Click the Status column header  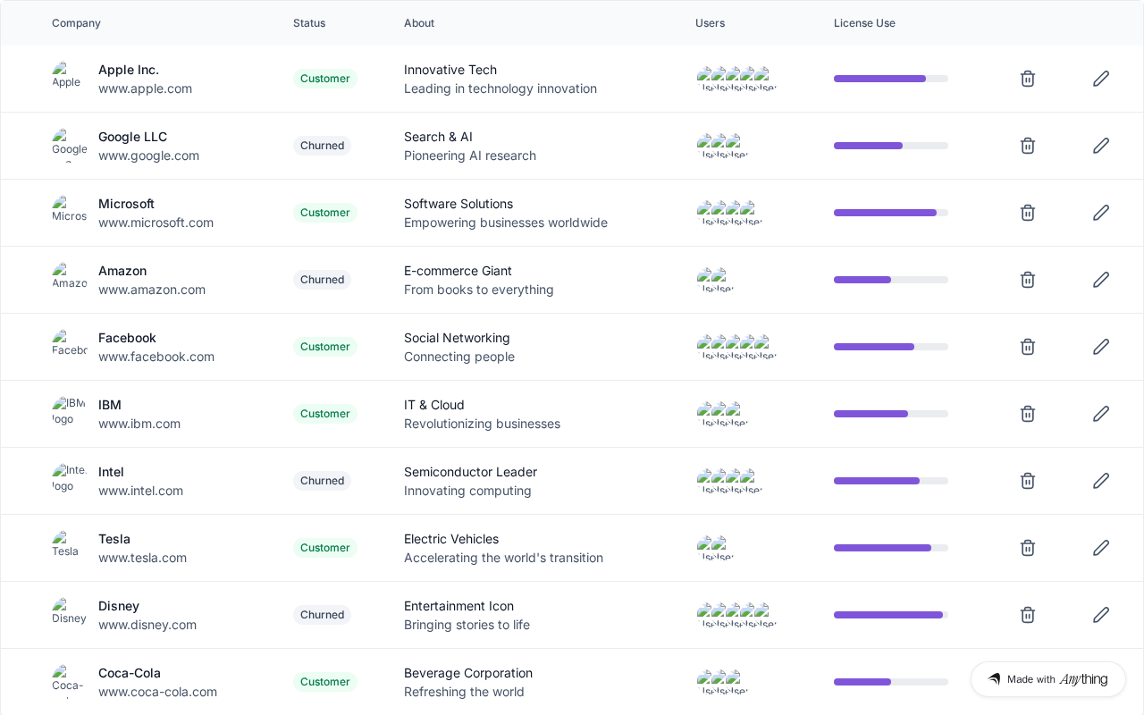[309, 23]
